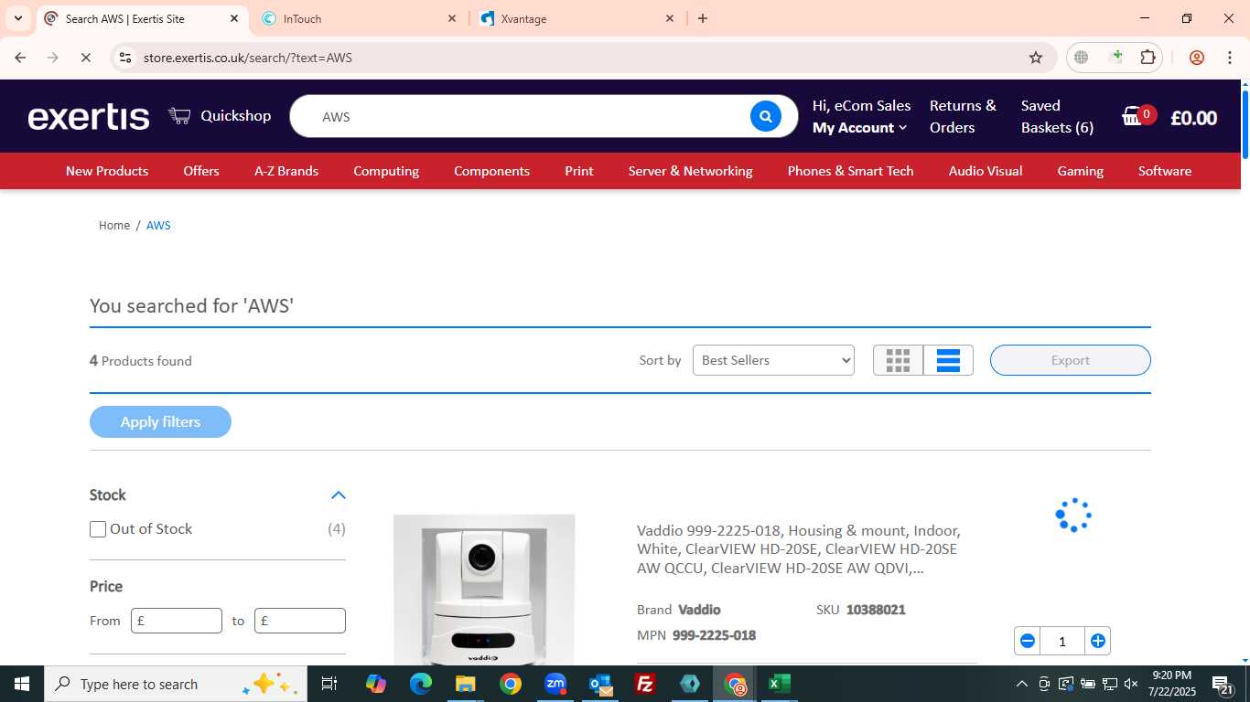Go back to the previous page
Viewport: 1250px width, 702px height.
[x=20, y=58]
